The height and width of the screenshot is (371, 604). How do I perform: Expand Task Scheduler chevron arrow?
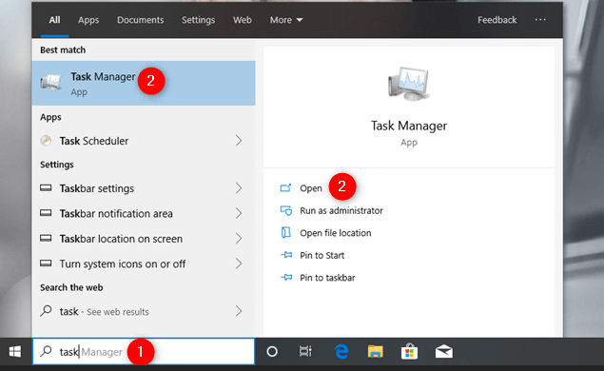click(x=239, y=141)
